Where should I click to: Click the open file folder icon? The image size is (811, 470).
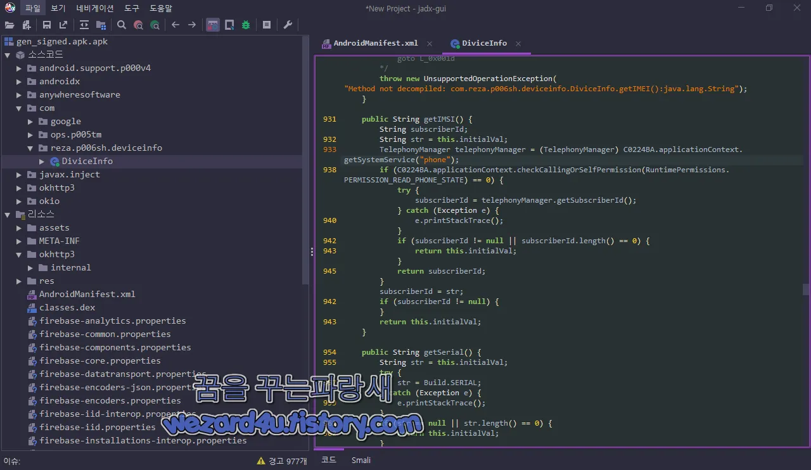coord(10,25)
